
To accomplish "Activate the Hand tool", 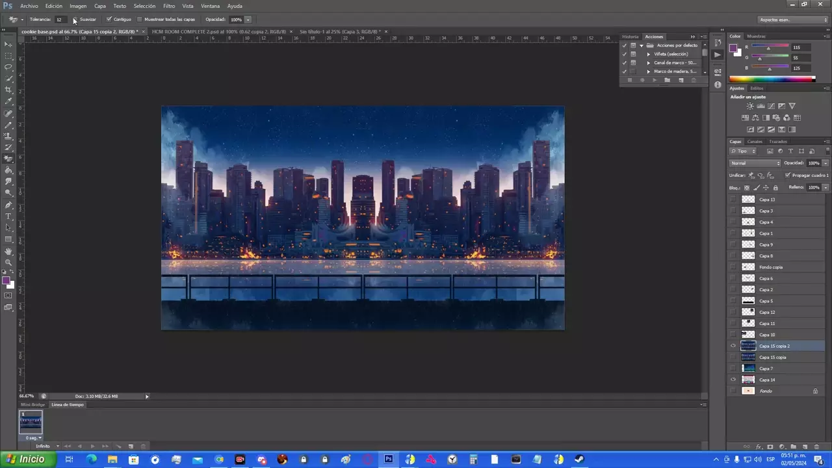I will coord(8,251).
